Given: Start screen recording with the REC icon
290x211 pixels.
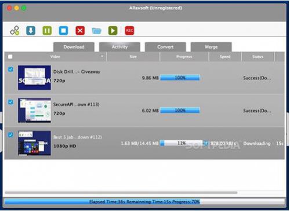Looking at the screenshot, I should [x=129, y=31].
